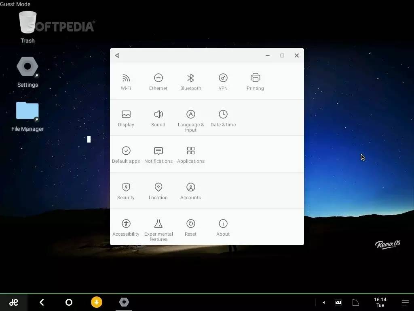The image size is (414, 311).
Task: Open Notifications settings
Action: pos(158,154)
